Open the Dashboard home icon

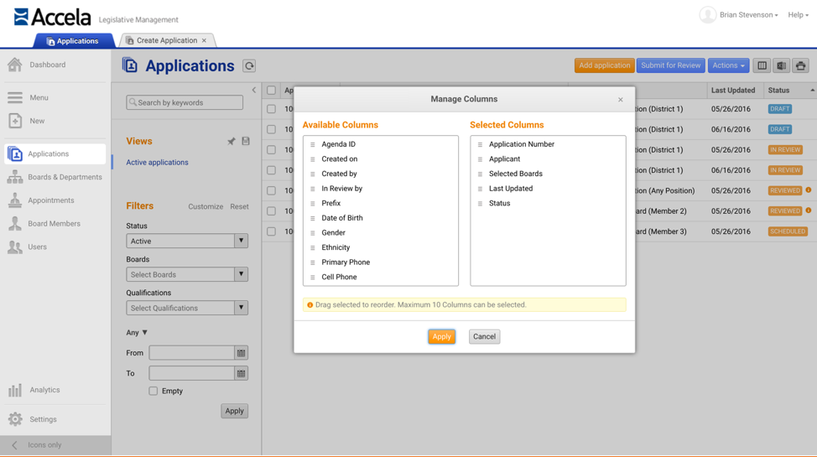[x=15, y=65]
